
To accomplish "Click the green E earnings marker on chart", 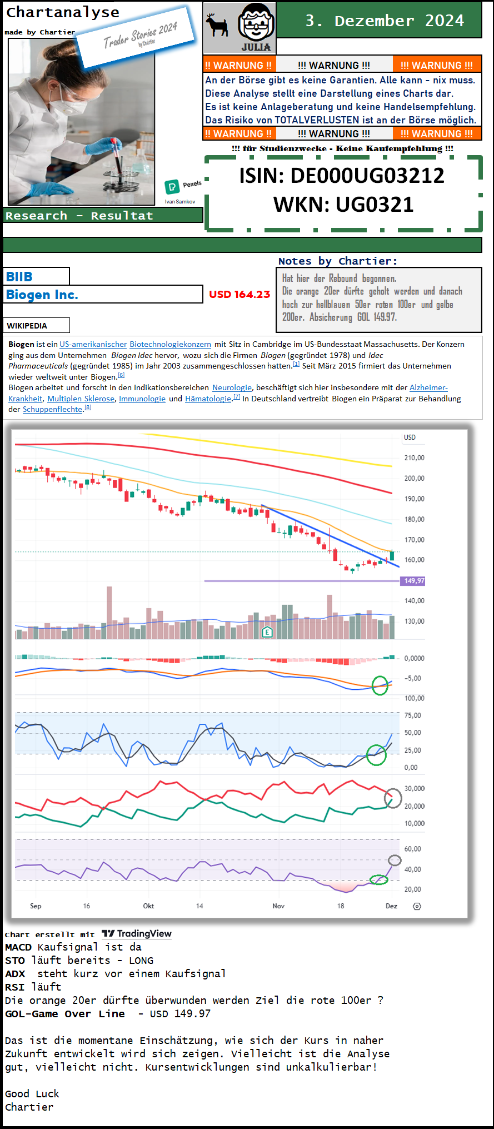I will tap(267, 632).
